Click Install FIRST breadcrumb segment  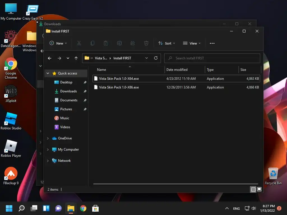coord(122,58)
